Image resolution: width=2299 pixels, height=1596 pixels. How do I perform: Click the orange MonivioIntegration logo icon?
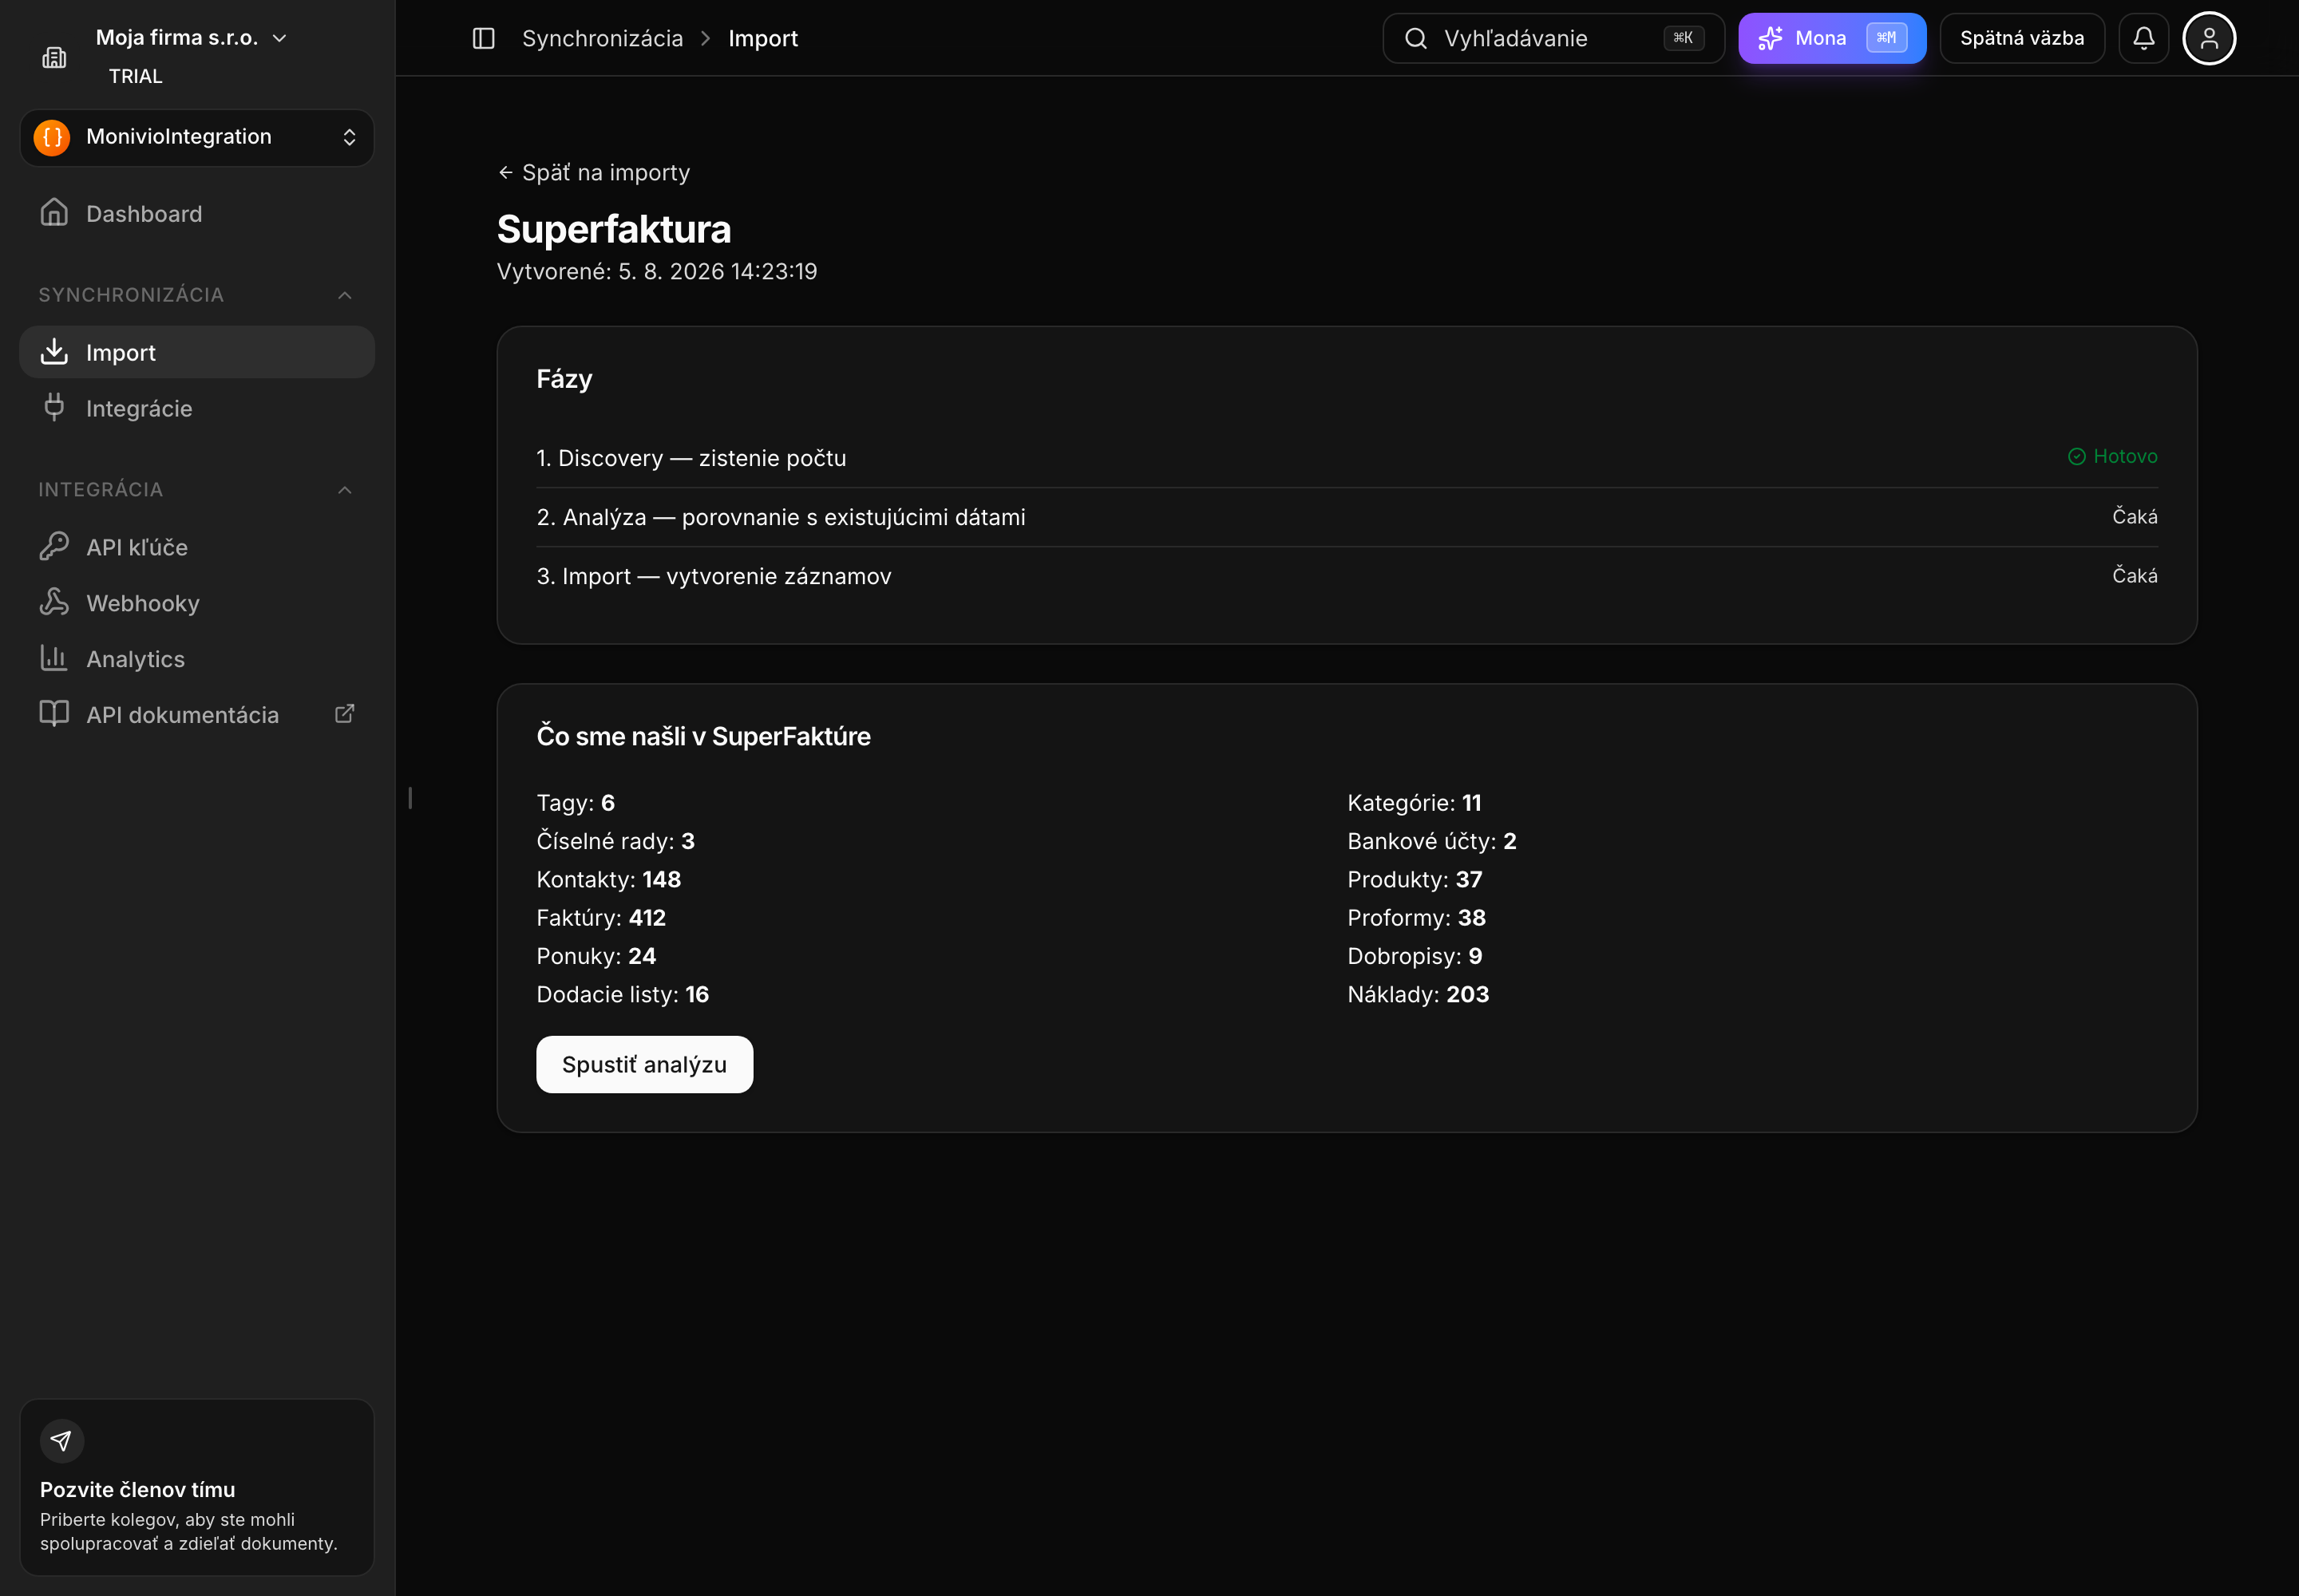click(52, 137)
